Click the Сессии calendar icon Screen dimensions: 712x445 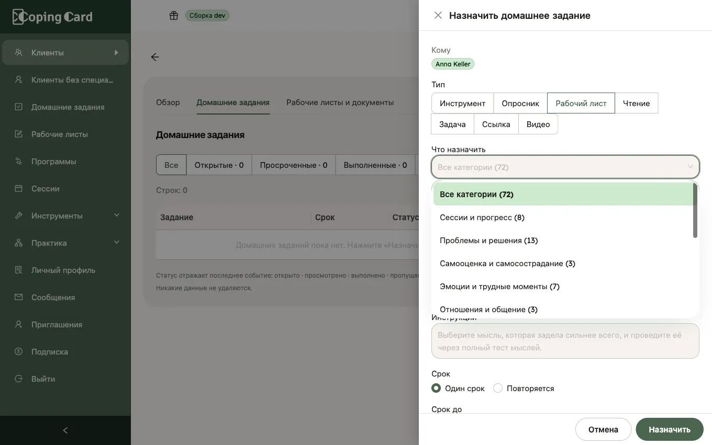(x=19, y=188)
